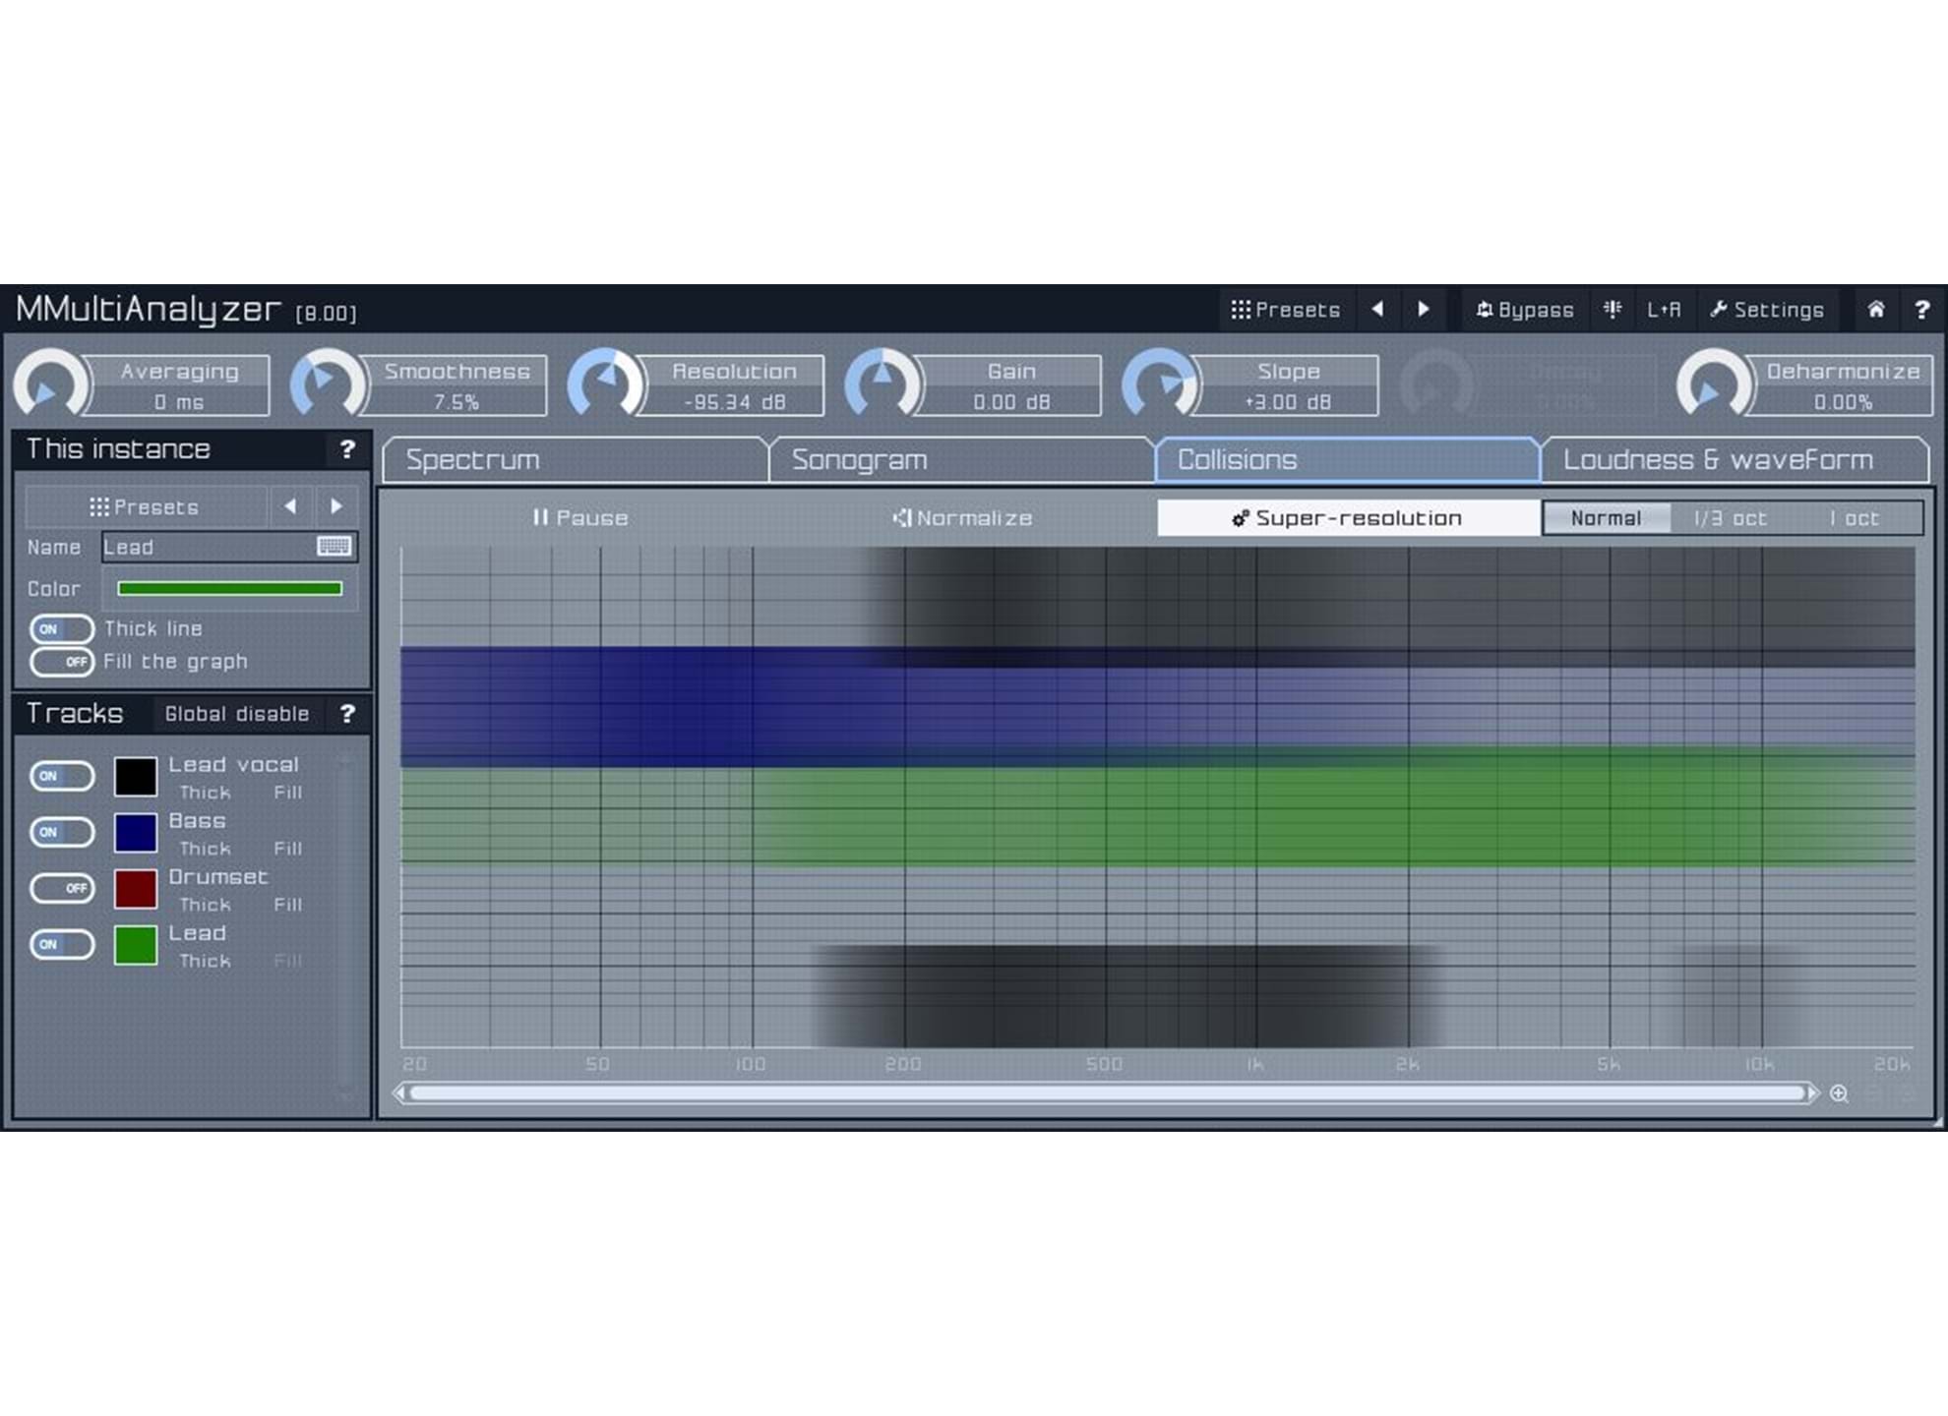Click the green Lead track color swatch
Viewport: 1948px width, 1416px height.
(136, 944)
